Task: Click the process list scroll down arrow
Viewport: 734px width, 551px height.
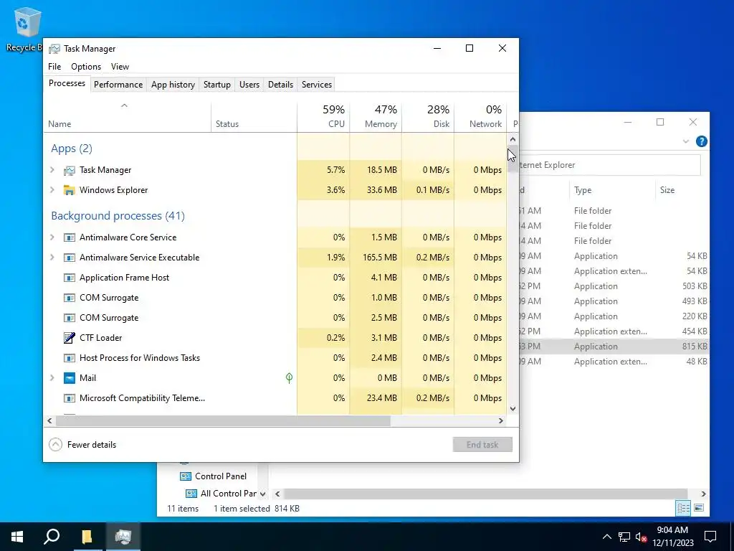Action: coord(513,408)
